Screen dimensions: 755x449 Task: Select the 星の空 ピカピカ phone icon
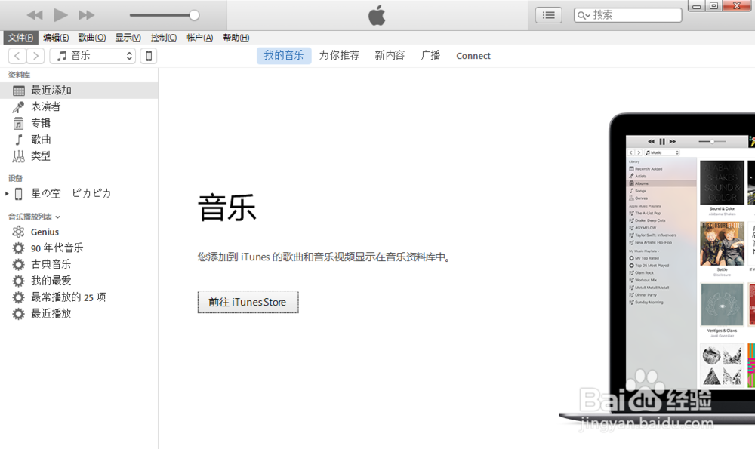point(19,193)
